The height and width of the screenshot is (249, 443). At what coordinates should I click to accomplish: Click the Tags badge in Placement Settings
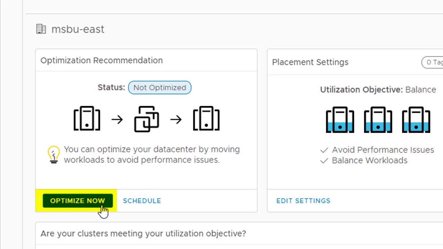click(x=433, y=62)
